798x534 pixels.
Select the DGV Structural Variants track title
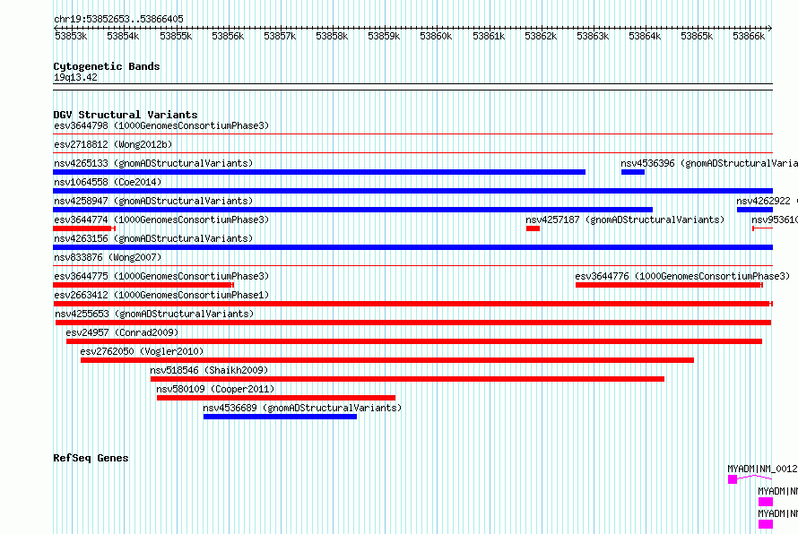[126, 115]
